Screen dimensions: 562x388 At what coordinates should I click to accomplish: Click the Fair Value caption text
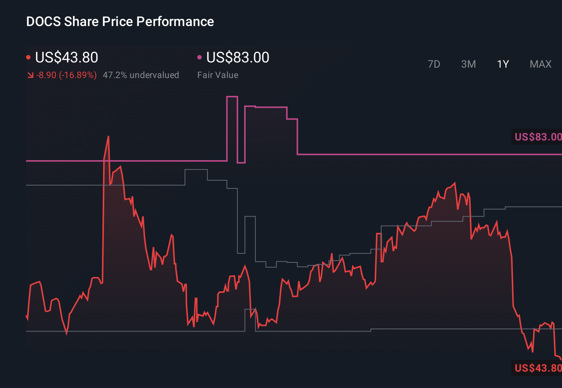tap(218, 75)
